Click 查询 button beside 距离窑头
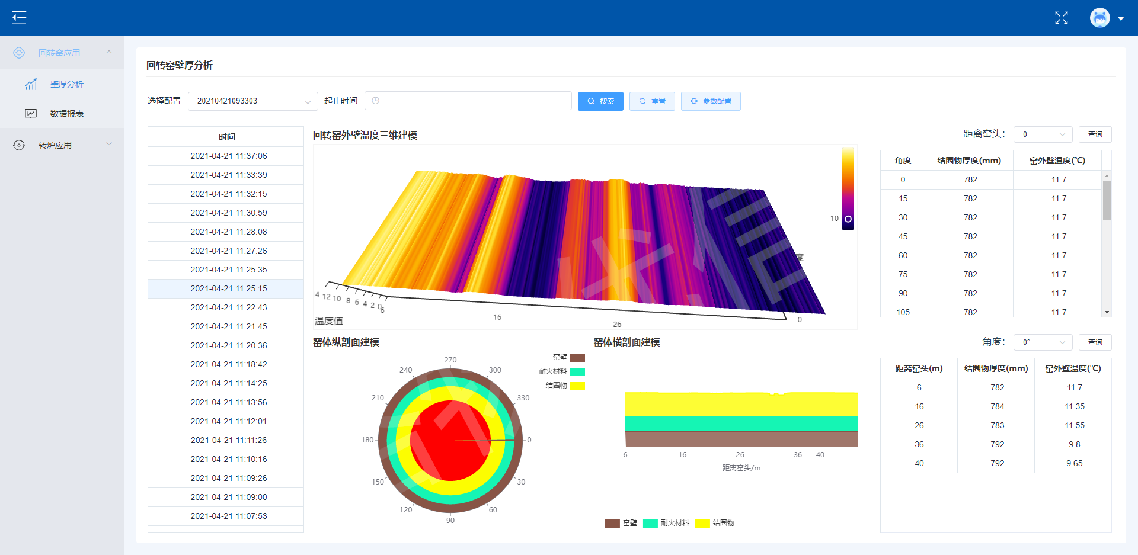Viewport: 1138px width, 555px height. pyautogui.click(x=1095, y=134)
